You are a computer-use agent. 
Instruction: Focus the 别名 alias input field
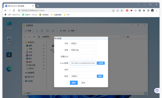(x=83, y=70)
